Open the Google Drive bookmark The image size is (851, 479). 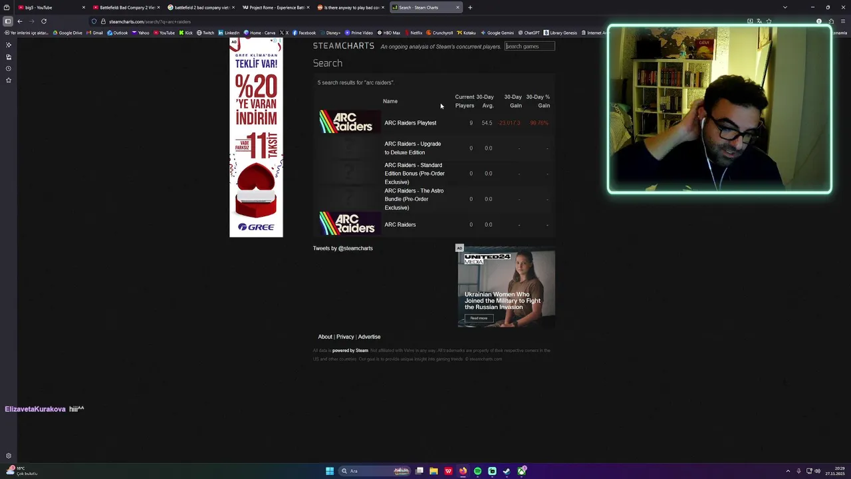click(68, 33)
